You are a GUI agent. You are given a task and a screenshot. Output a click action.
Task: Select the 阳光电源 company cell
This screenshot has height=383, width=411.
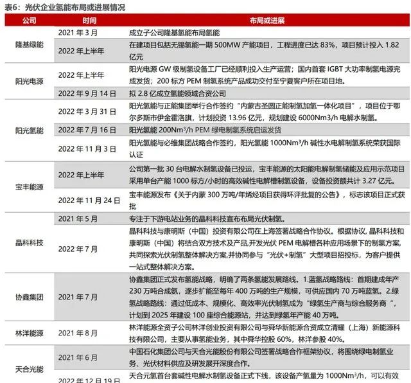29,82
